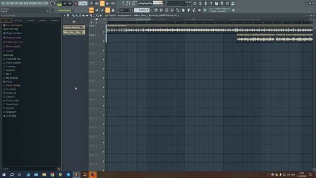Open the Playlist options menu arrow
Viewport: 316px width, 178px height.
click(65, 15)
